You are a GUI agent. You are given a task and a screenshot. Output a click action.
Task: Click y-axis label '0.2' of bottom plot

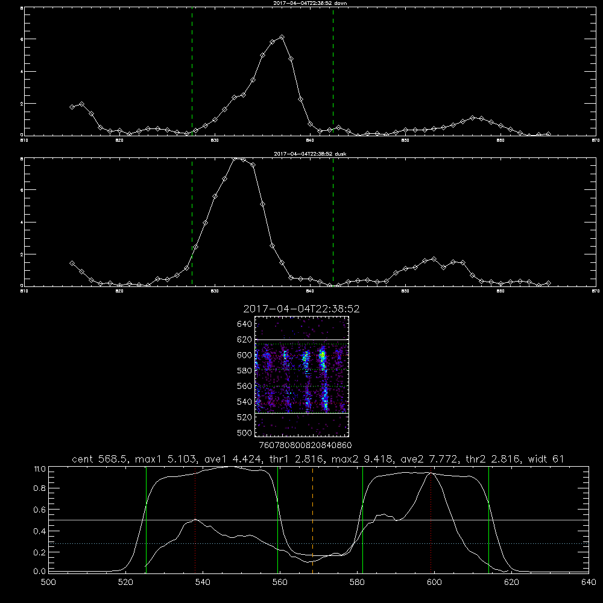coord(40,552)
